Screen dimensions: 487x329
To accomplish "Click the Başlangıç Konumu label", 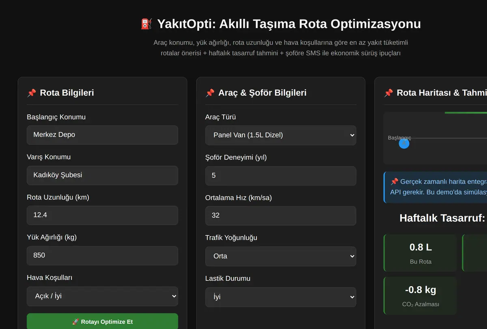I will (56, 117).
